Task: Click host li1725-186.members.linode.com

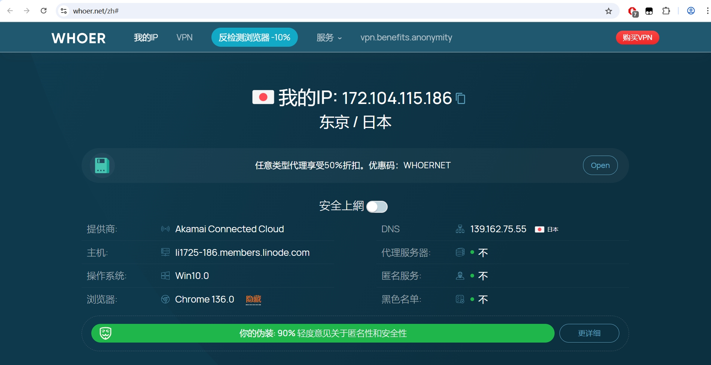Action: [x=242, y=252]
